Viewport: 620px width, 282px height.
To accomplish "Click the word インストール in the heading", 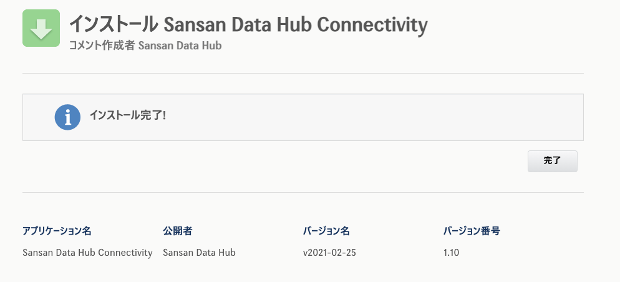I will (x=113, y=25).
